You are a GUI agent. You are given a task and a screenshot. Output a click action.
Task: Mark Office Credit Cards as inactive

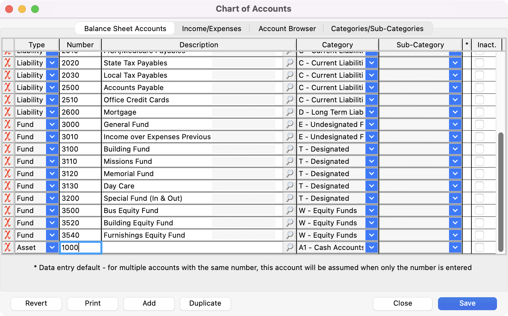[479, 100]
